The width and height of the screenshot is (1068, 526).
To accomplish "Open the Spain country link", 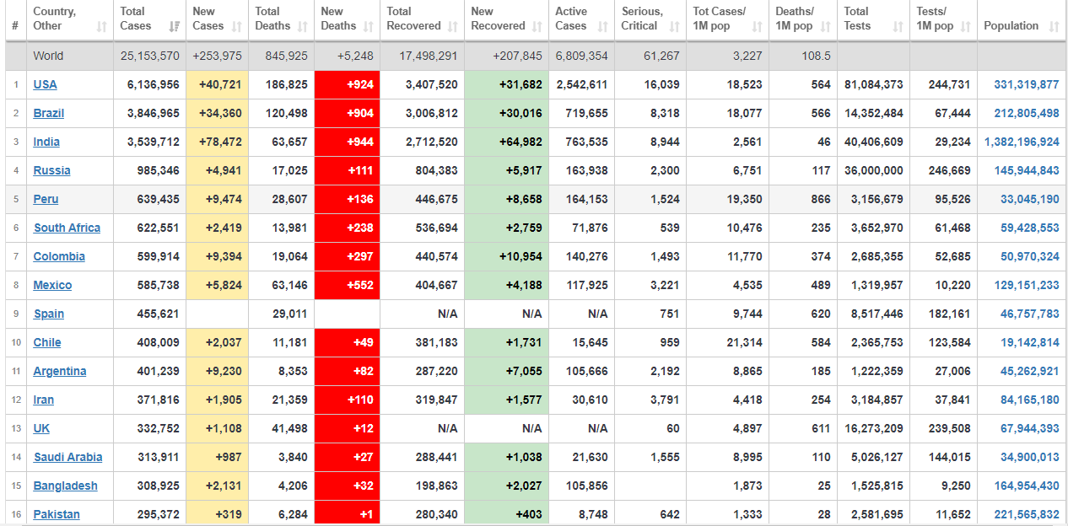I will coord(49,314).
